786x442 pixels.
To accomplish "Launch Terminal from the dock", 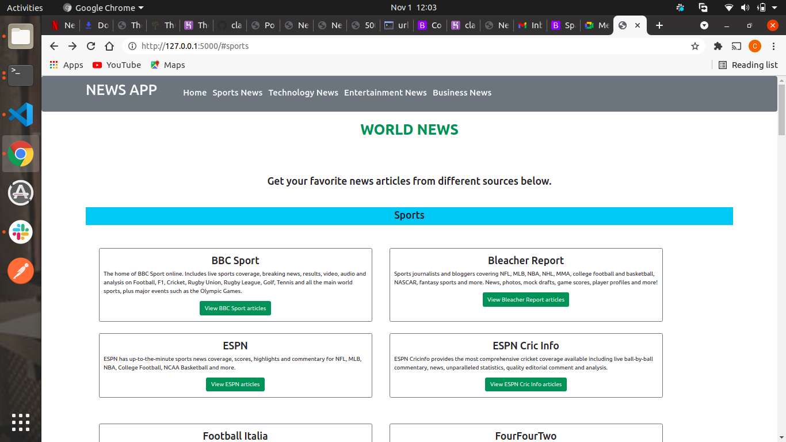I will [21, 75].
